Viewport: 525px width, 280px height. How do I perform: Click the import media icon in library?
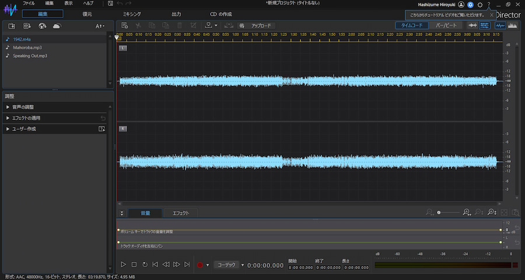pyautogui.click(x=12, y=26)
